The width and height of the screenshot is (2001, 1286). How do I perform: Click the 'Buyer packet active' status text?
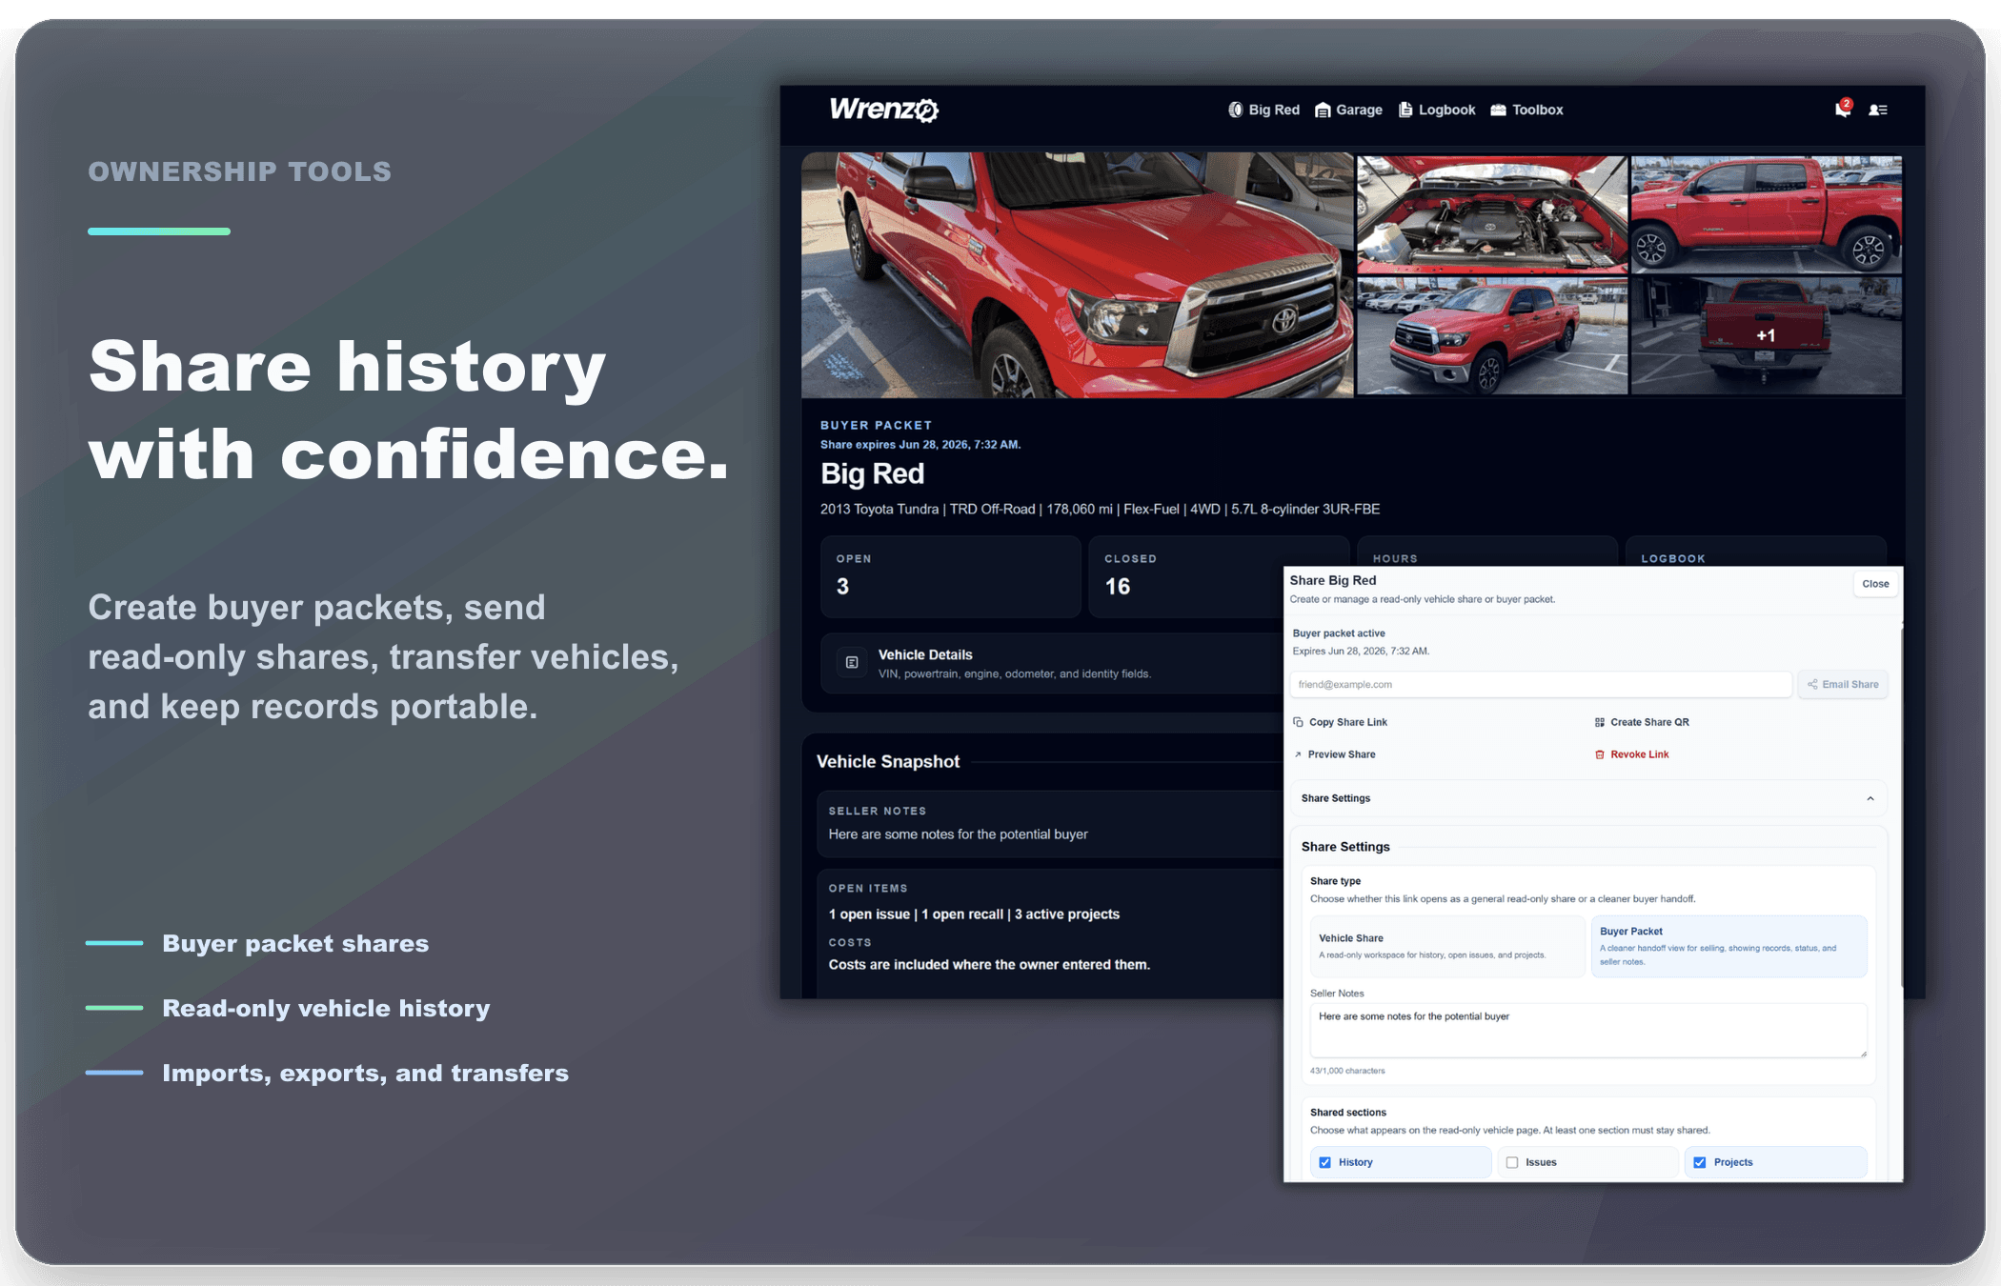(x=1339, y=633)
